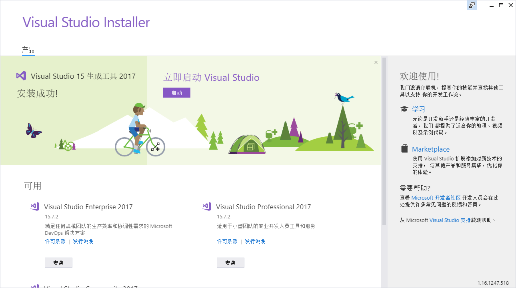Click installer version number 1.16.1247.518
The height and width of the screenshot is (288, 516).
[x=493, y=283]
